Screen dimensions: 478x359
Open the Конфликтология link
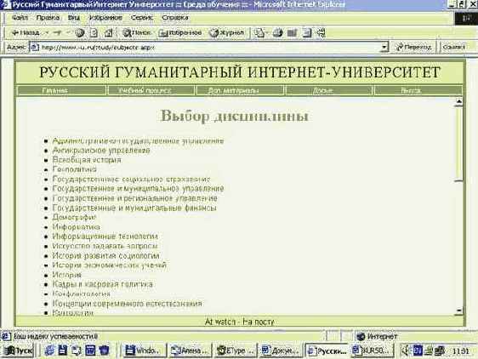(x=82, y=293)
